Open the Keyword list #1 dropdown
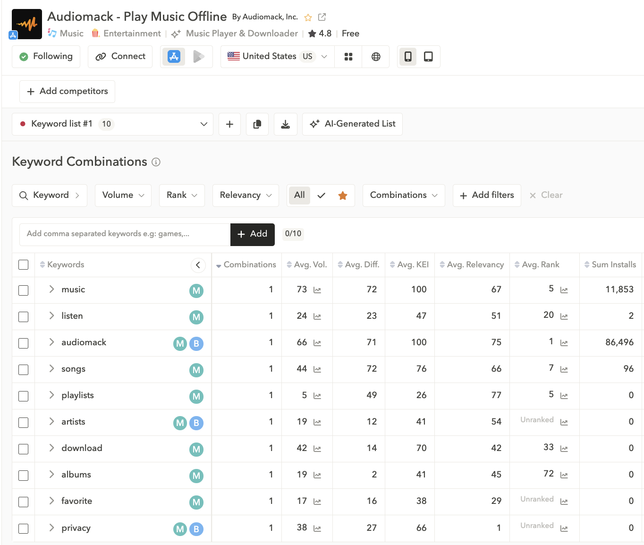 [x=112, y=124]
